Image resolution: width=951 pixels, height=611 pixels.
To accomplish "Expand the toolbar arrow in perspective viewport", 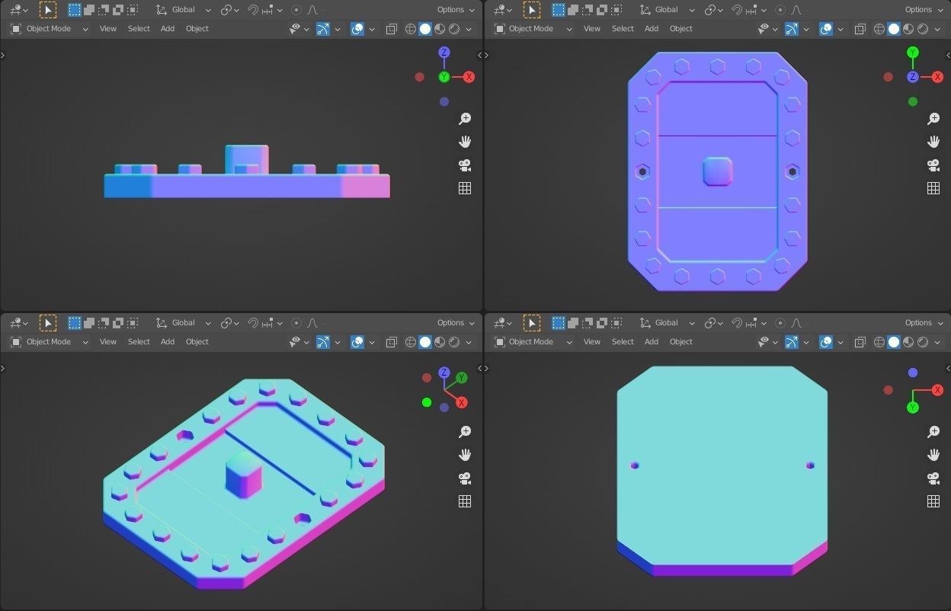I will click(3, 368).
